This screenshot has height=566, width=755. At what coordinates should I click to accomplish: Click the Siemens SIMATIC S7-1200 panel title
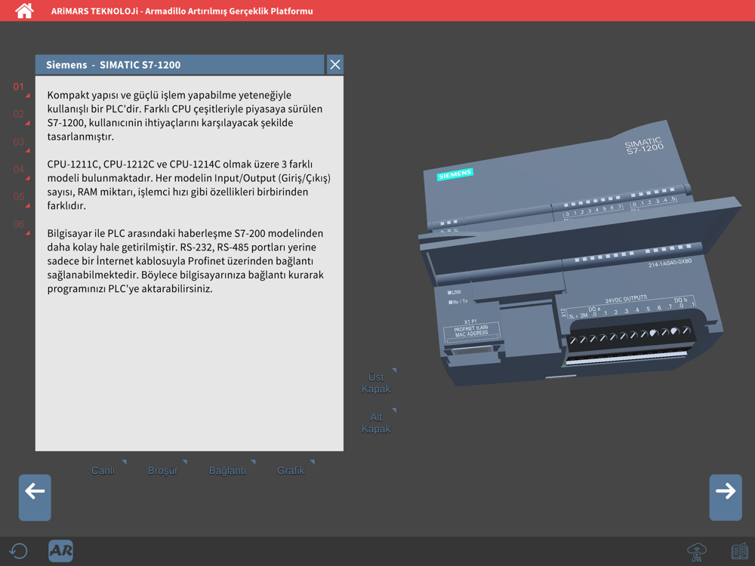(113, 65)
